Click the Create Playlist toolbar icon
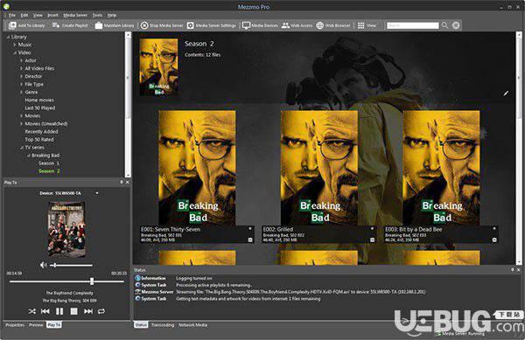The width and height of the screenshot is (525, 340). (56, 25)
